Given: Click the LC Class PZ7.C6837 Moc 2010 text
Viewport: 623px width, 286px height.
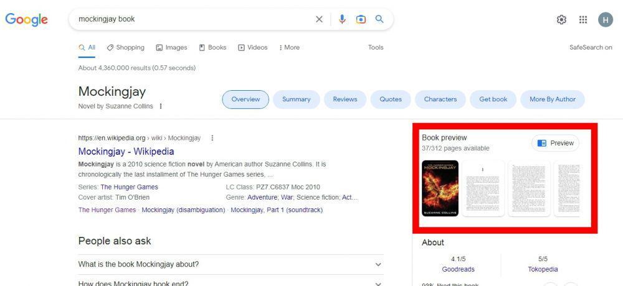Looking at the screenshot, I should [273, 187].
